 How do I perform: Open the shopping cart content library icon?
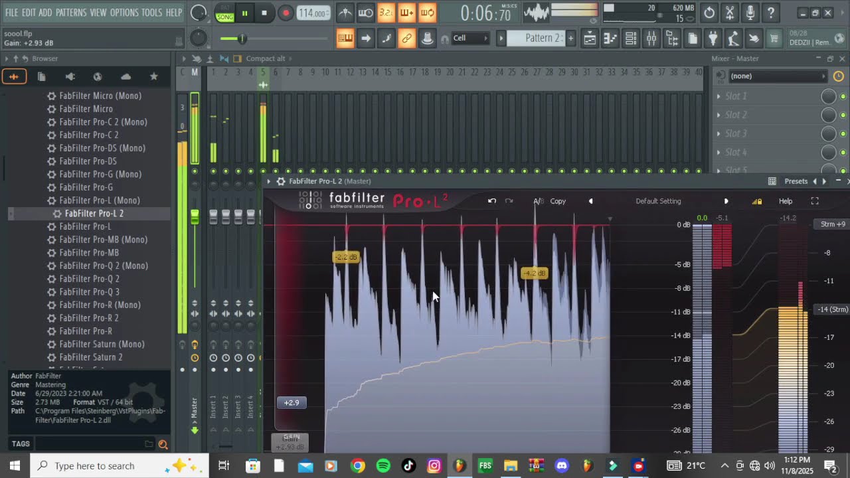[x=774, y=39]
